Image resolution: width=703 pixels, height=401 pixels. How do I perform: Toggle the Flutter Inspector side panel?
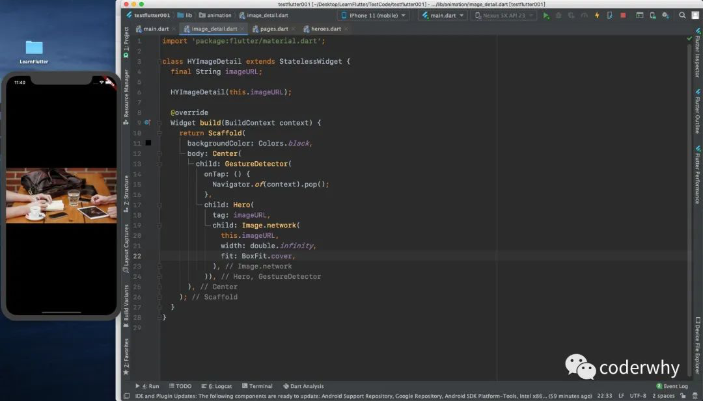(x=696, y=57)
